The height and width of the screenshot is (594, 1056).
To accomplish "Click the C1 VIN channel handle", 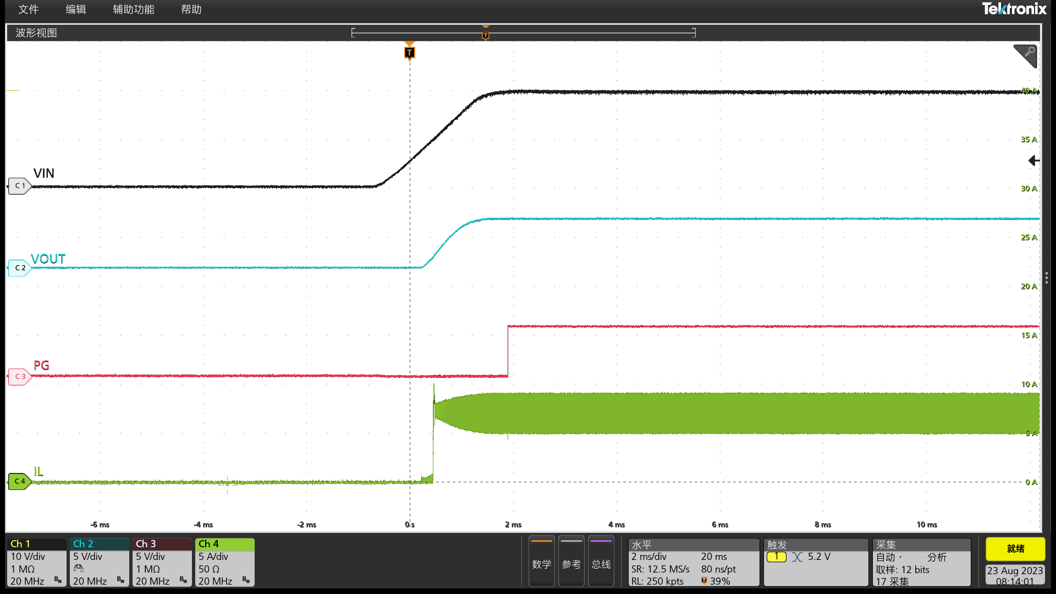I will 19,186.
